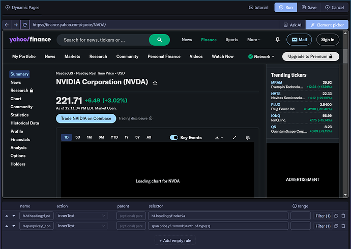Viewport: 351px width, 249px height.
Task: Select Summary in the left sidebar
Action: tap(19, 74)
